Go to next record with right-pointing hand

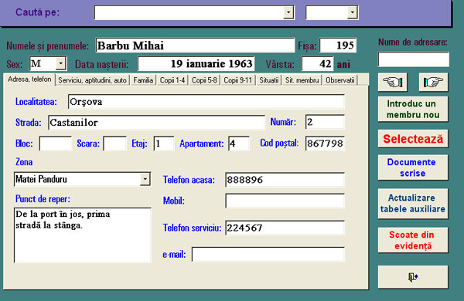(433, 82)
